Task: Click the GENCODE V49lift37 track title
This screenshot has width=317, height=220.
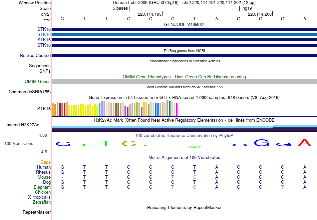Action: click(x=184, y=24)
